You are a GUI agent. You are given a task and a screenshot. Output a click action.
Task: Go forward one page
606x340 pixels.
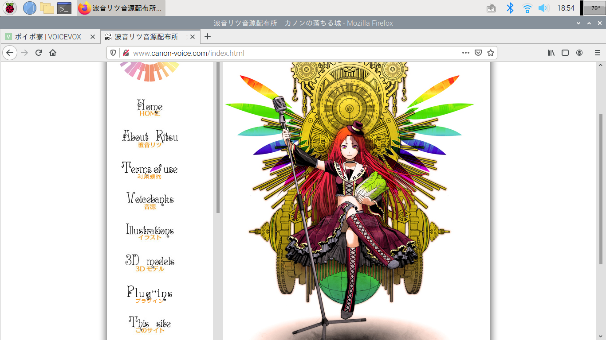24,53
